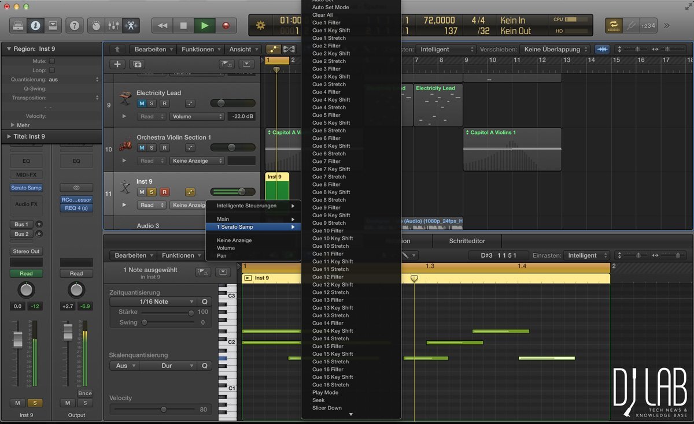Open the Editors scissors icon
This screenshot has width=694, height=424.
[x=131, y=25]
